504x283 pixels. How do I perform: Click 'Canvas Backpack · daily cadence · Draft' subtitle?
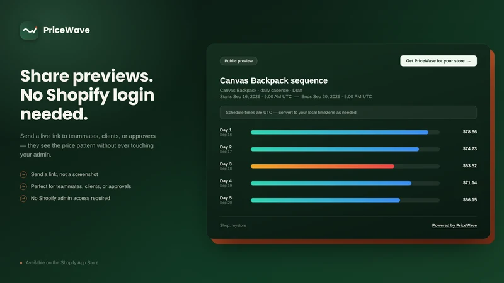(261, 91)
